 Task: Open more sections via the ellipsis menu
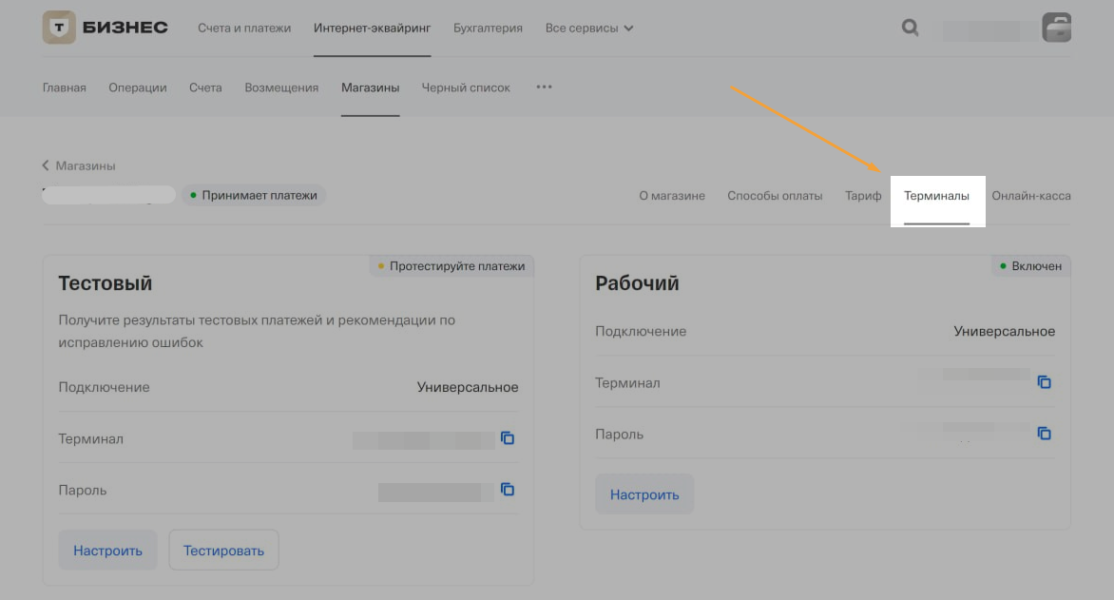[543, 87]
